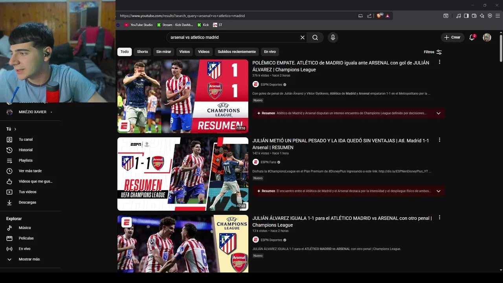
Task: Select the Vistos filter chip
Action: [x=184, y=51]
